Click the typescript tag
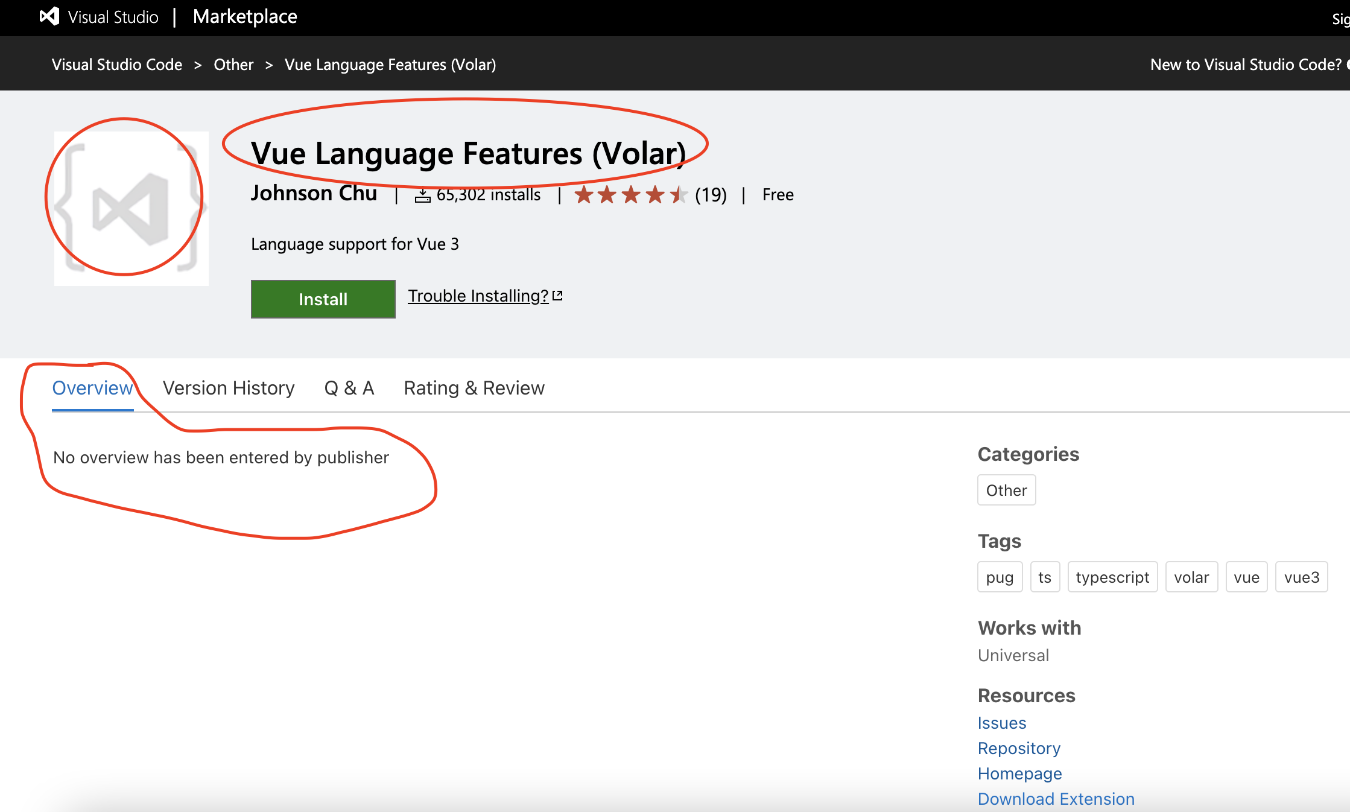Screen dimensions: 1350x812 (x=1112, y=577)
